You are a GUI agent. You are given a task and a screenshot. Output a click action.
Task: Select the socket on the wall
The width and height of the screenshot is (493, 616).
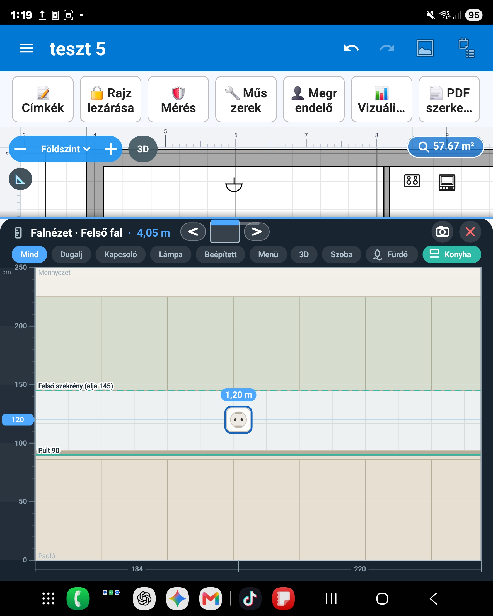[238, 419]
